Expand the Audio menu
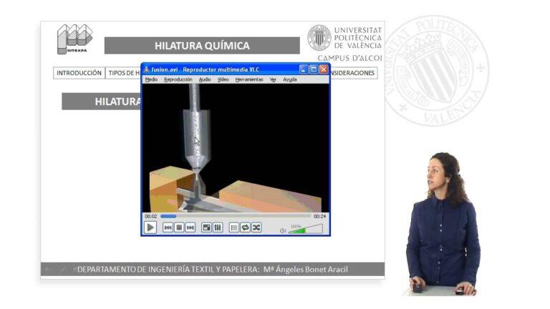The width and height of the screenshot is (550, 309). coord(205,79)
